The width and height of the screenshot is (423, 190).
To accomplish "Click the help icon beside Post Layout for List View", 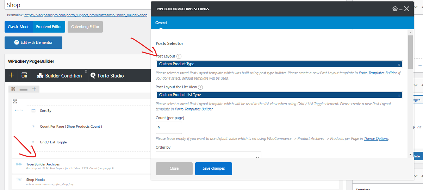I will [200, 87].
